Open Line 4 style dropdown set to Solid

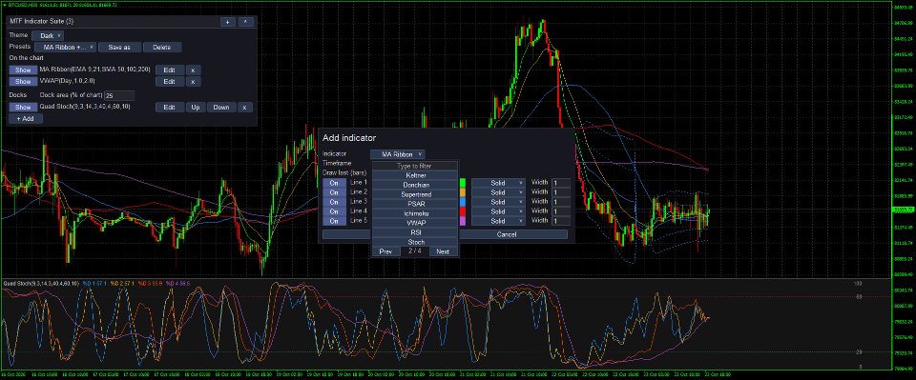(498, 211)
